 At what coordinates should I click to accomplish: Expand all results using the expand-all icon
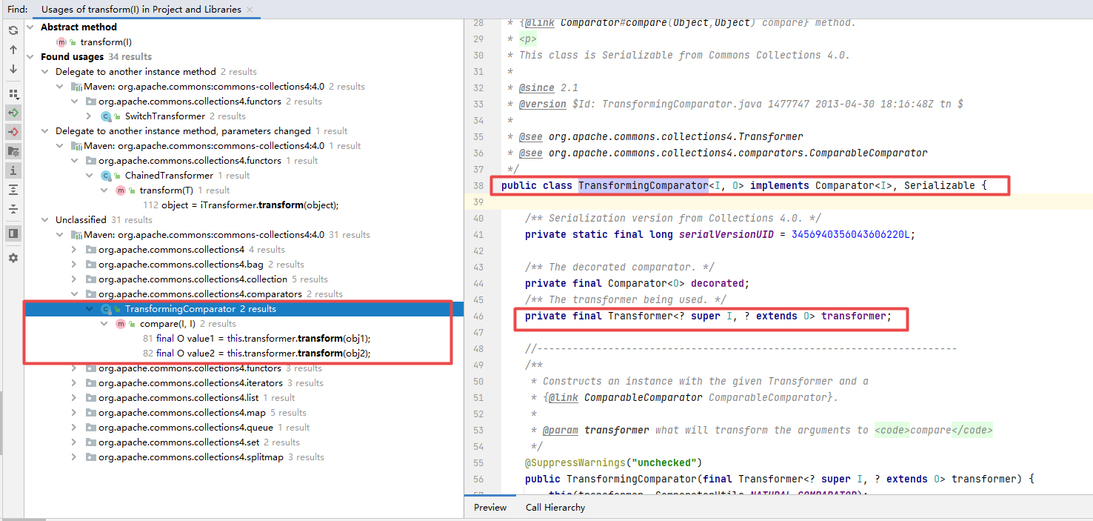13,189
